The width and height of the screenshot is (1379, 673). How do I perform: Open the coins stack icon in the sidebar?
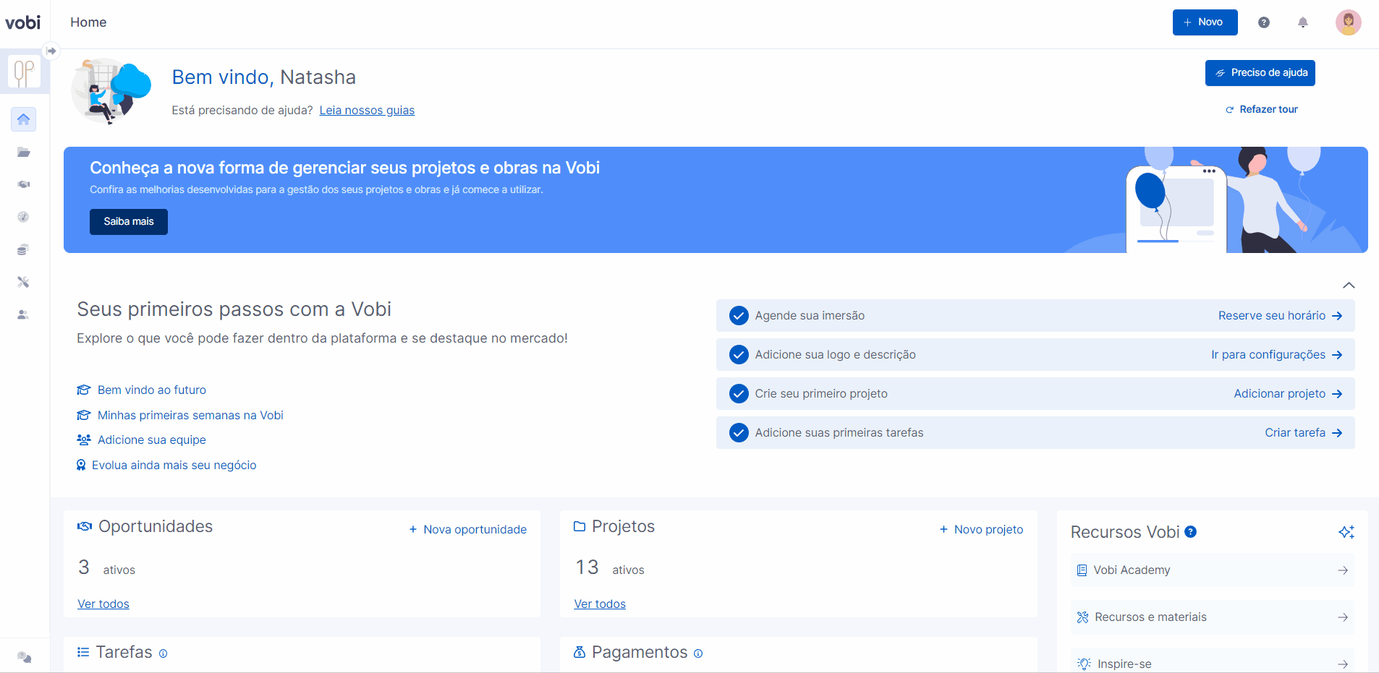(24, 249)
